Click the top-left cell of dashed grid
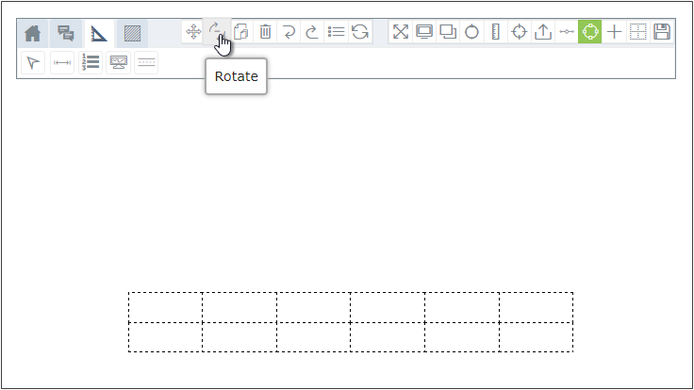 (x=166, y=307)
